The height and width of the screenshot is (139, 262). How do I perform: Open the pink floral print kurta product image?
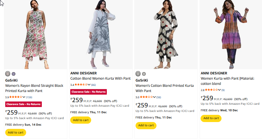[35, 34]
